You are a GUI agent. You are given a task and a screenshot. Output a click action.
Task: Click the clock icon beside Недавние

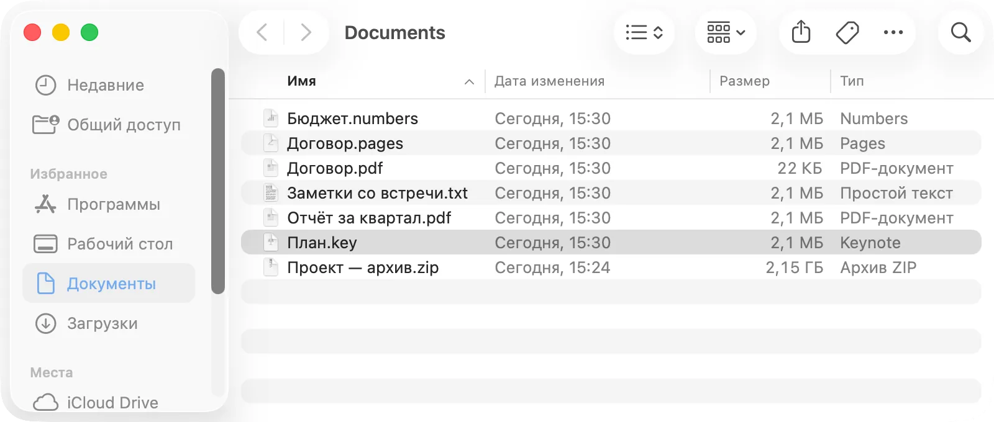click(45, 85)
